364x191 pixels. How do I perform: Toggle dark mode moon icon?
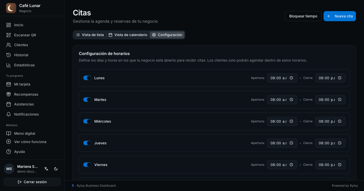click(56, 169)
